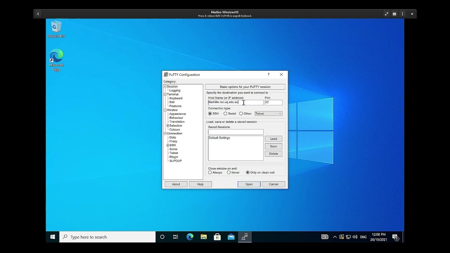The height and width of the screenshot is (253, 450).
Task: Open the Colours category
Action: click(175, 129)
